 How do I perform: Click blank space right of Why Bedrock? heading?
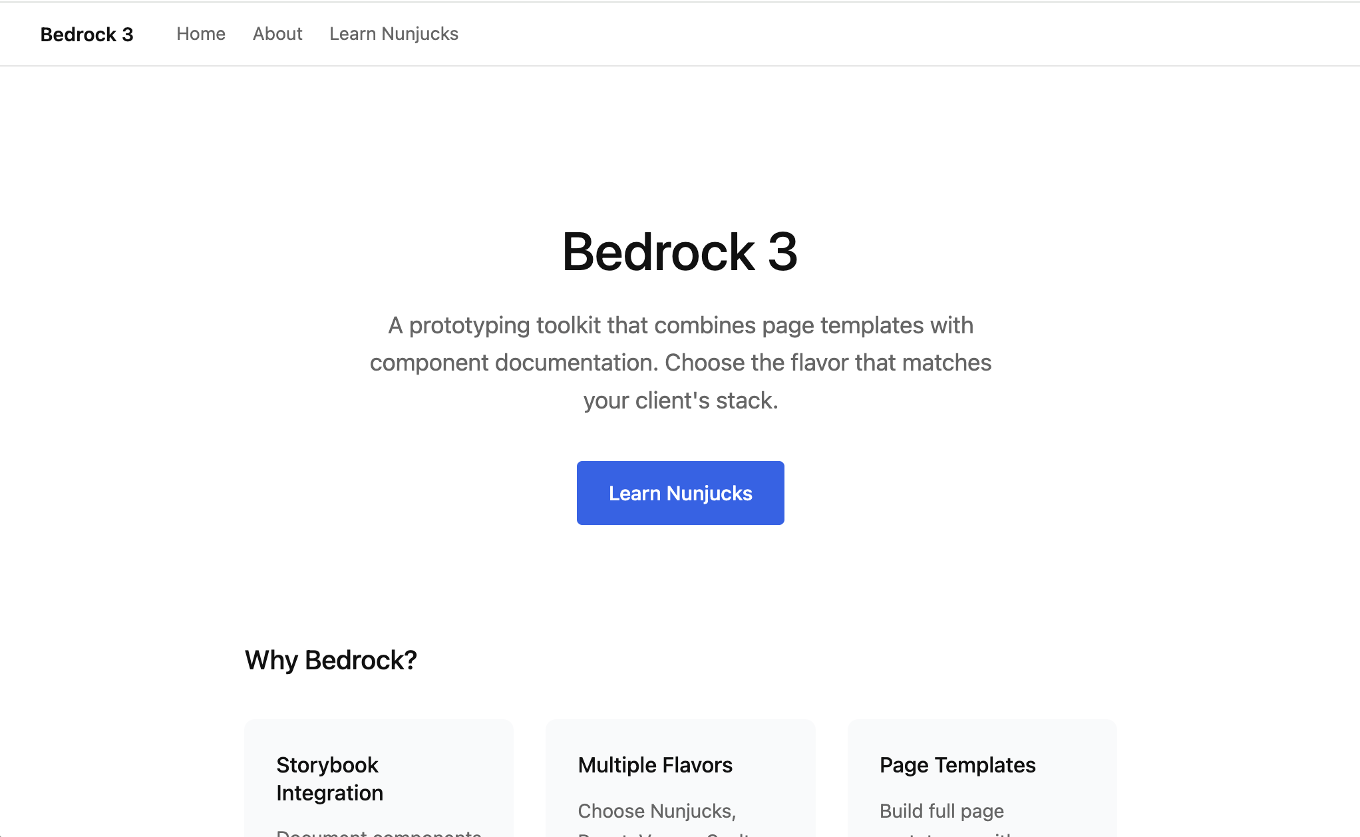tap(732, 660)
